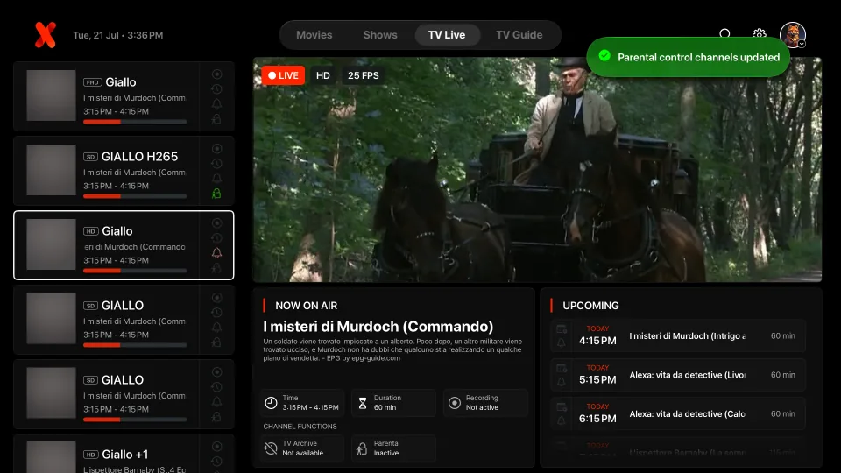Disable the green parental lock on GIALLO H265
Viewport: 841px width, 473px height.
pyautogui.click(x=216, y=194)
